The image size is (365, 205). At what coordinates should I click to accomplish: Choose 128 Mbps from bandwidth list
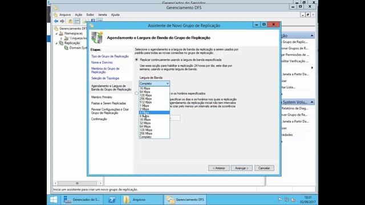click(155, 130)
